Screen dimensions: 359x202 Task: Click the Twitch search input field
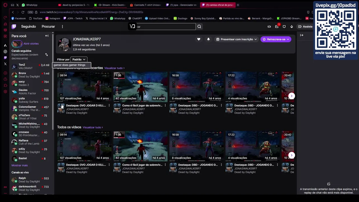pyautogui.click(x=165, y=26)
